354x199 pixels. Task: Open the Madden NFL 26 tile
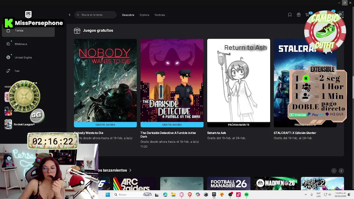[276, 184]
